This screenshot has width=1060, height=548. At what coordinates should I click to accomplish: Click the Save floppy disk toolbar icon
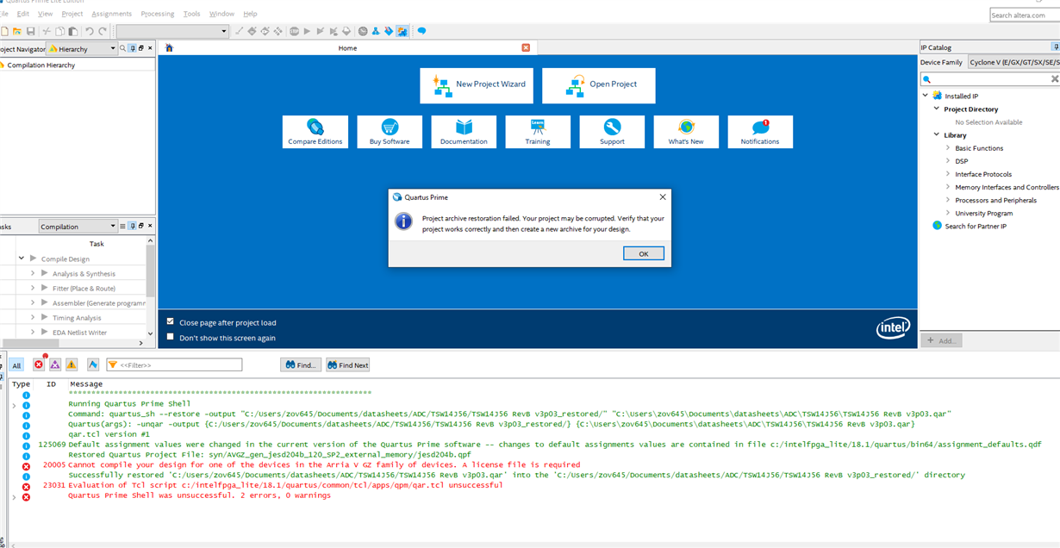click(30, 31)
